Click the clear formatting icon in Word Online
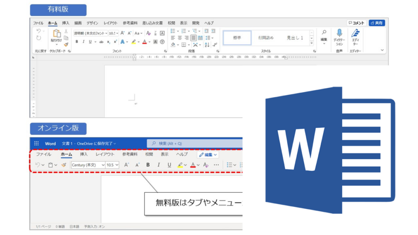The height and width of the screenshot is (235, 418). 205,165
